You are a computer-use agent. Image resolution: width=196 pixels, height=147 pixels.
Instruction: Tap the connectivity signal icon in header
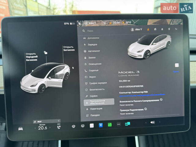click(x=176, y=29)
